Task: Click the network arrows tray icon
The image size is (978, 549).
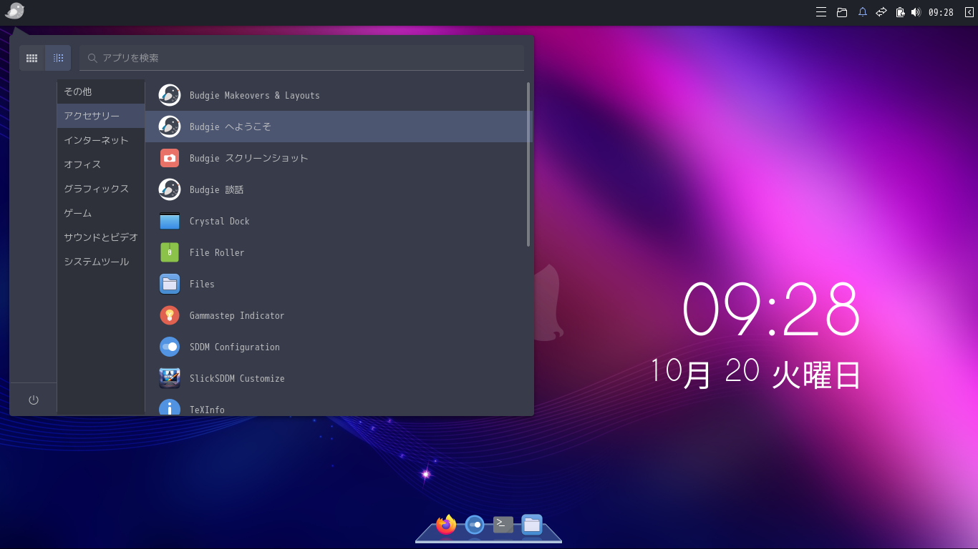Action: [x=881, y=12]
